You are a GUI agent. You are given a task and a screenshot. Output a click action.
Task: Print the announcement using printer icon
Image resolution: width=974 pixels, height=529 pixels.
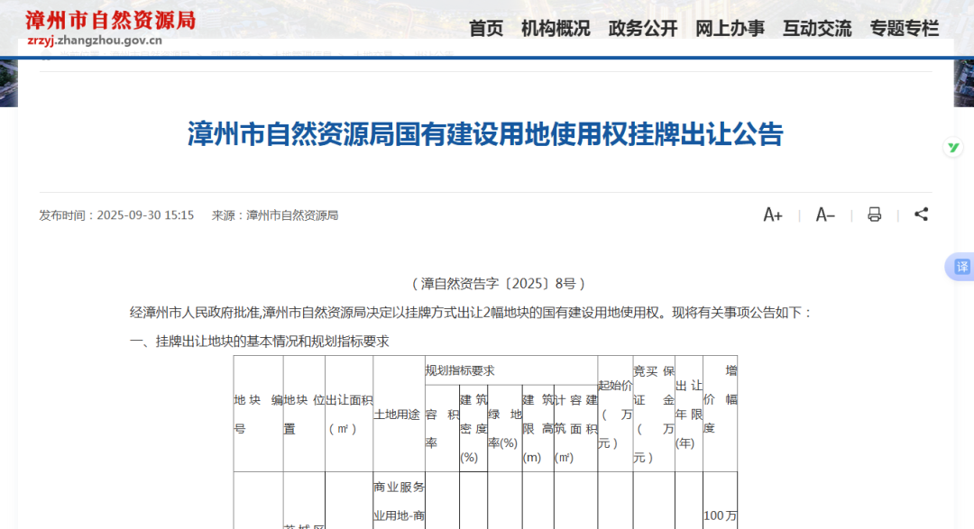tap(874, 214)
